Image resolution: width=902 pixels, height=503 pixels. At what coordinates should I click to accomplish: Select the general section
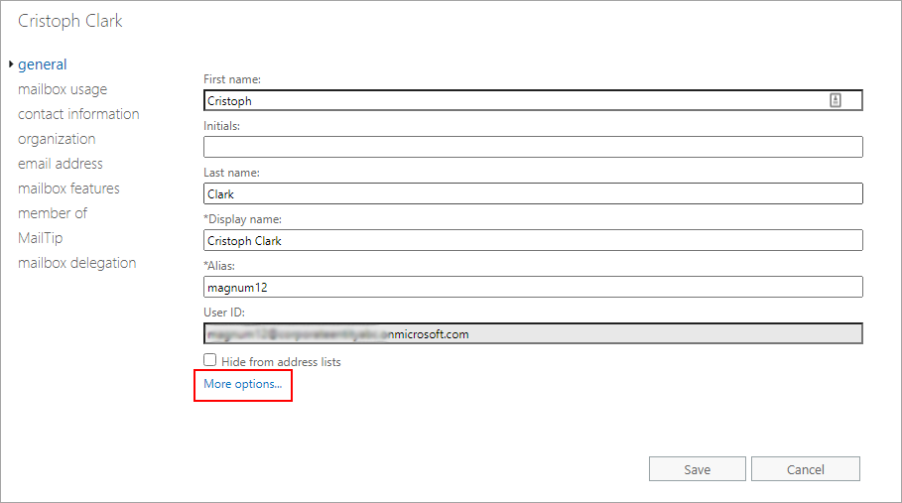pos(42,64)
